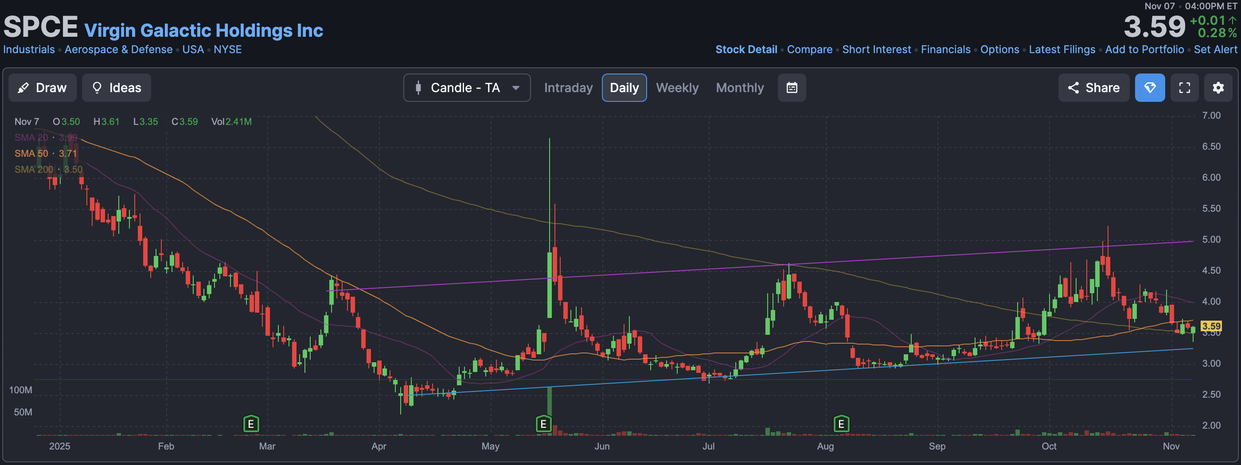Switch to Intraday timeframe

[x=568, y=88]
